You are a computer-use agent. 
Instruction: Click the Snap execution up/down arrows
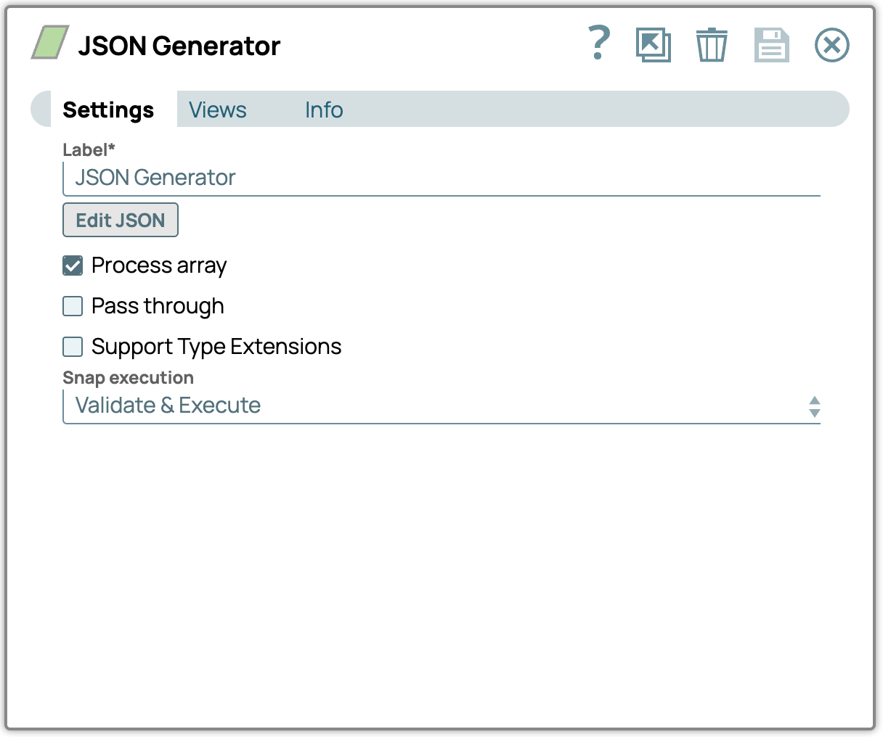(x=814, y=407)
